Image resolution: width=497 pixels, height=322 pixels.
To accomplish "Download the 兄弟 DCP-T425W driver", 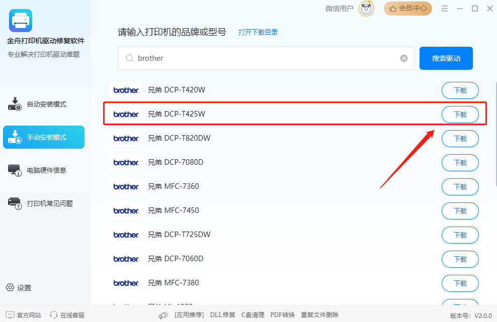I will click(460, 115).
